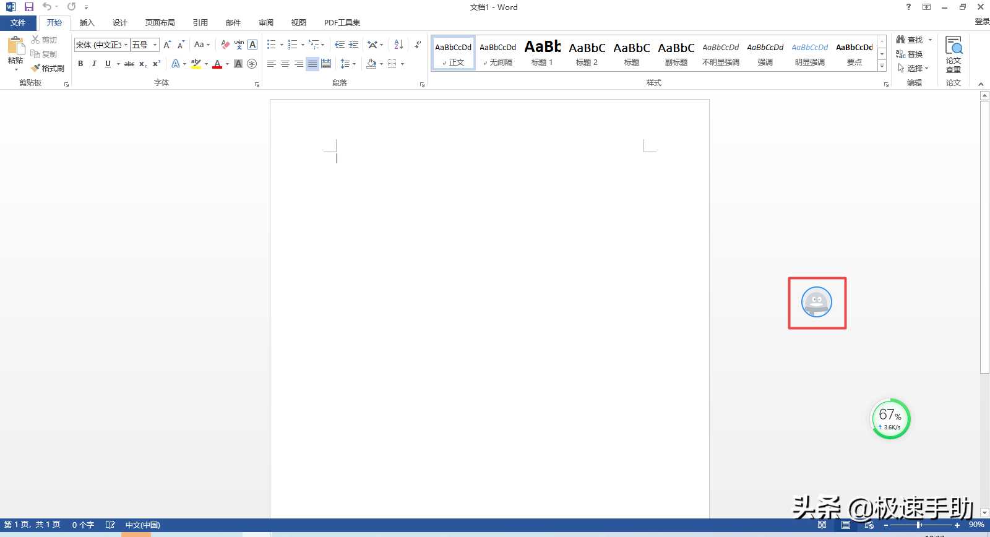Open the Change Case (Aa) dropdown
This screenshot has height=537, width=990.
[x=202, y=45]
